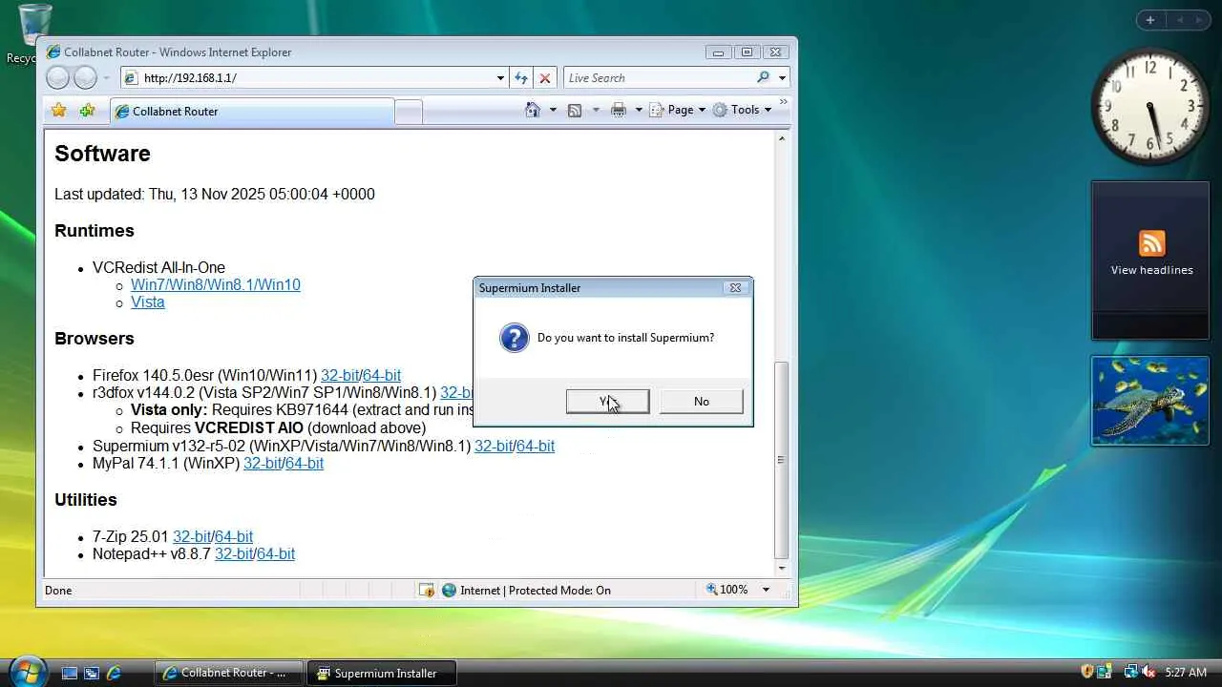The image size is (1222, 687).
Task: Download Firefox 140.5.0esr 64-bit
Action: coord(382,376)
